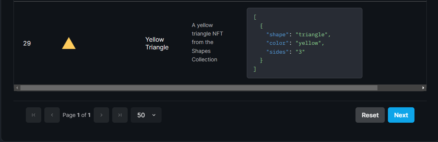Go to the first page of results

pyautogui.click(x=34, y=115)
